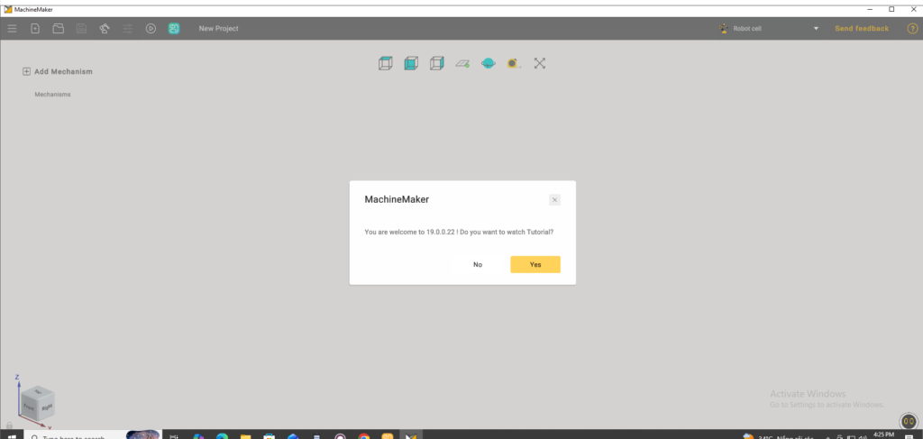Click the fit-to-screen arrows icon

coord(540,63)
